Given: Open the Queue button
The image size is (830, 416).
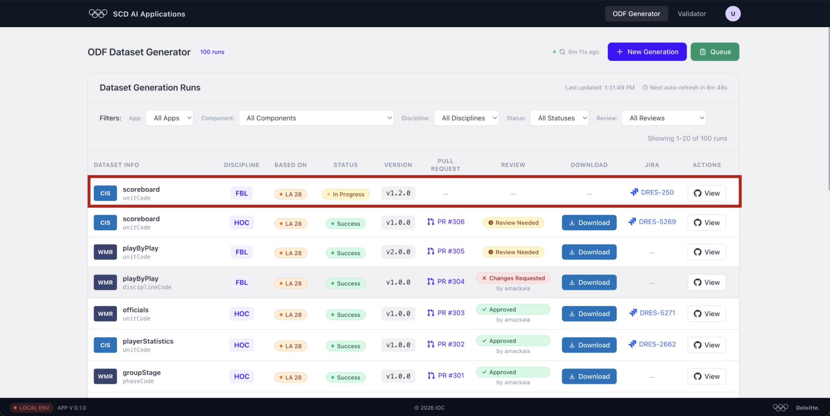Looking at the screenshot, I should coord(715,52).
